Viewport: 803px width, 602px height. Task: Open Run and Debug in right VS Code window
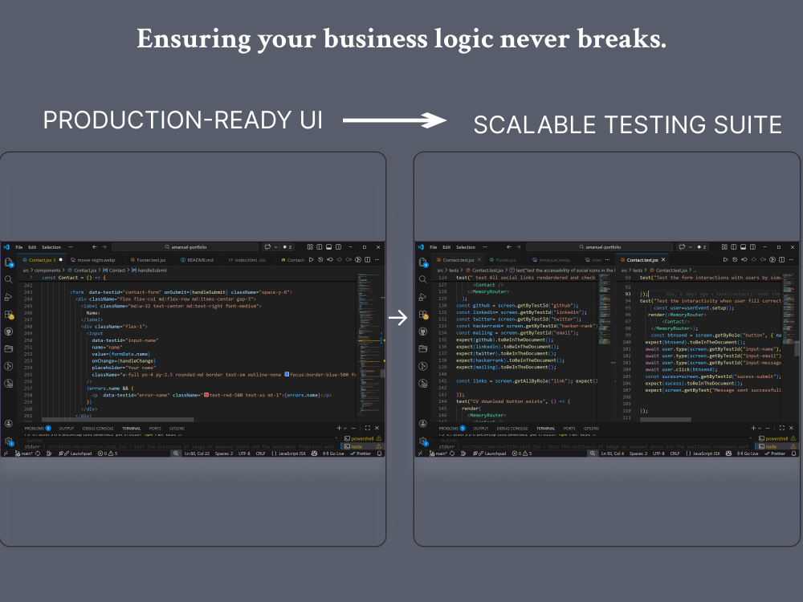(423, 297)
